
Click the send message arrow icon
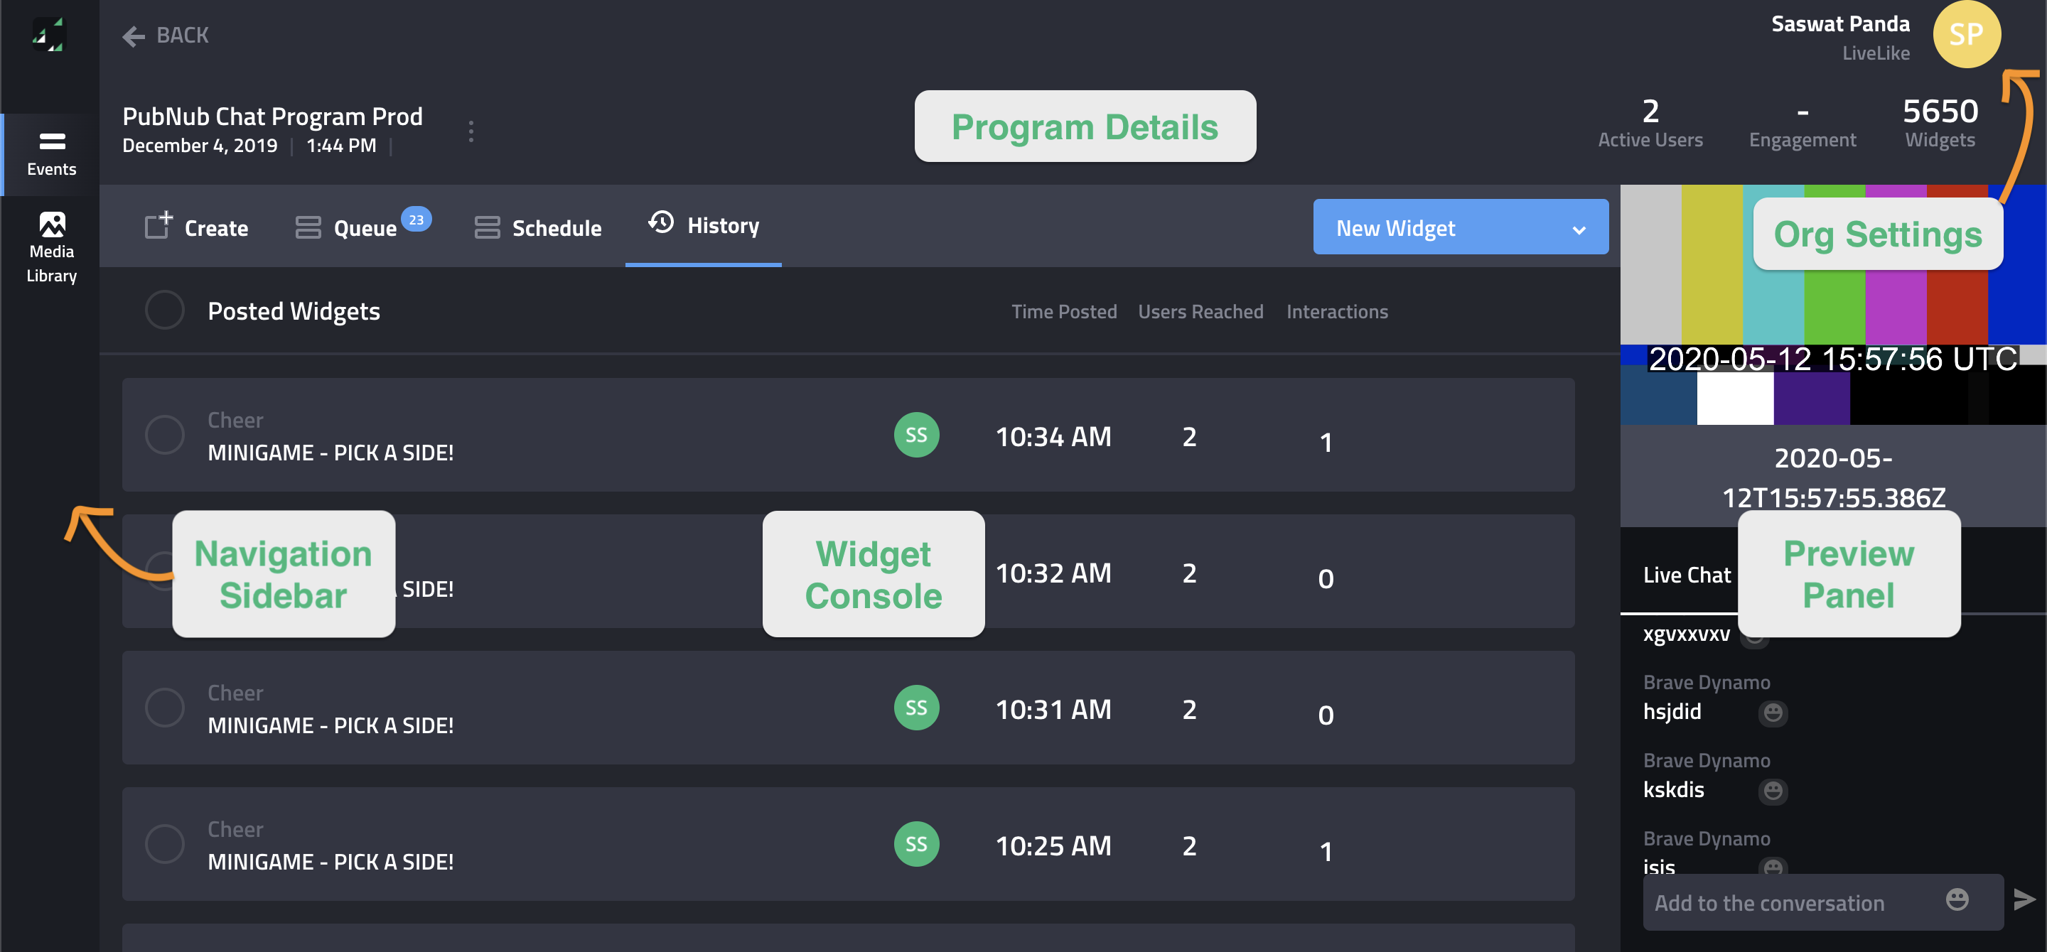[x=2024, y=899]
